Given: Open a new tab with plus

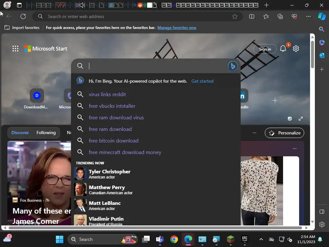Looking at the screenshot, I should [x=266, y=5].
